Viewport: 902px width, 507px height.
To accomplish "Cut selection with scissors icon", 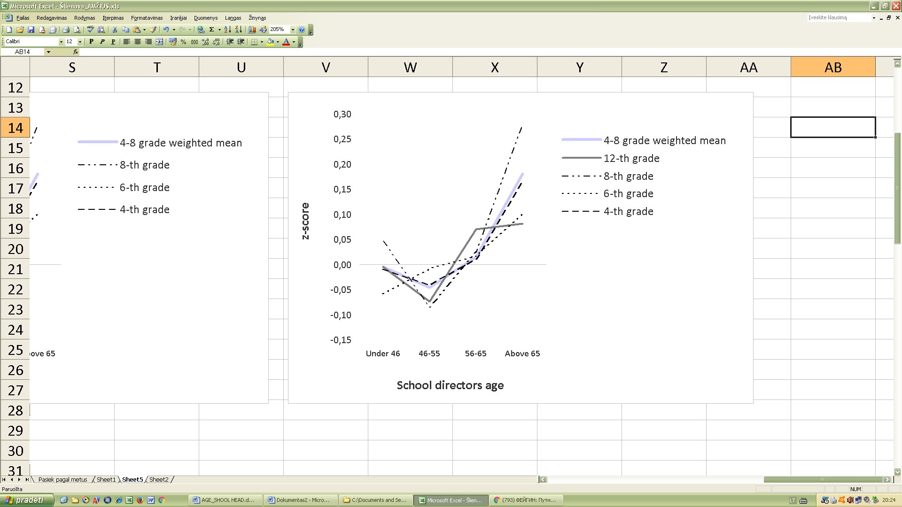I will click(115, 30).
